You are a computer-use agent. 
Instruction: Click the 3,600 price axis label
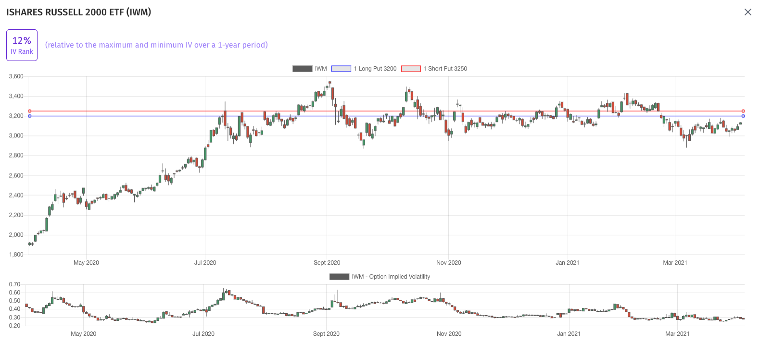point(16,76)
